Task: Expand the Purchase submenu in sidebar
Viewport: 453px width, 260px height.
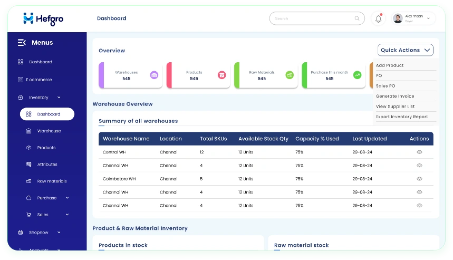Action: pyautogui.click(x=67, y=198)
